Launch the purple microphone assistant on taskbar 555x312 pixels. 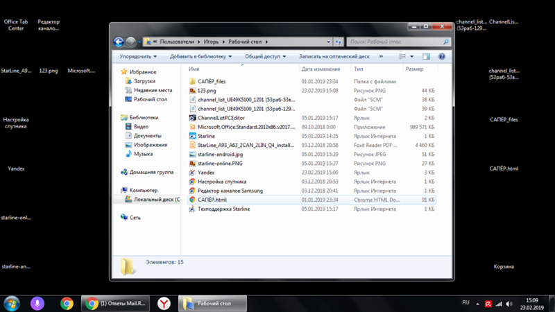click(37, 304)
